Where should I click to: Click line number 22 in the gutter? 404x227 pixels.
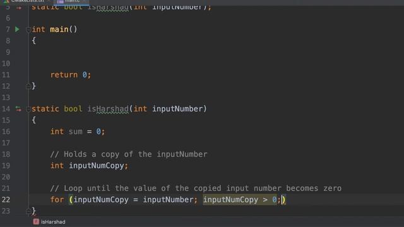6,200
